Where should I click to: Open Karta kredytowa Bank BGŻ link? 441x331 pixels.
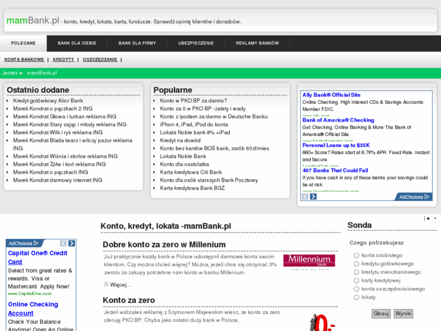tap(192, 188)
